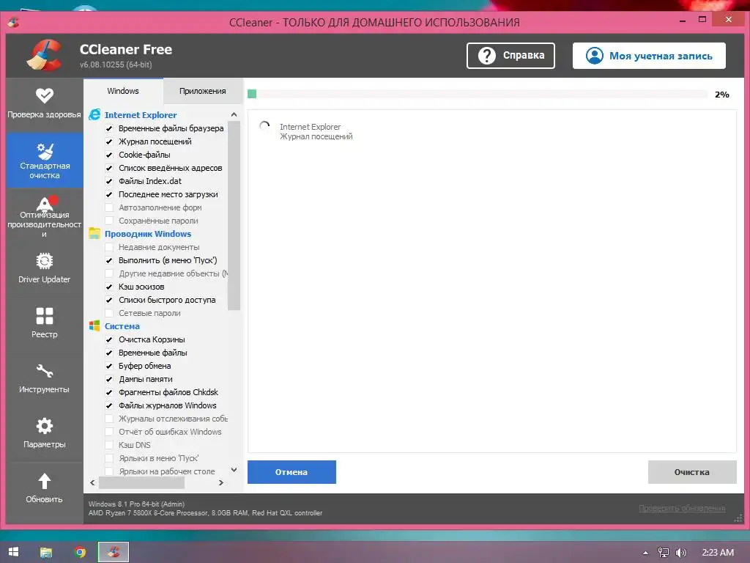Click the CCleaner logo in header

click(x=45, y=56)
